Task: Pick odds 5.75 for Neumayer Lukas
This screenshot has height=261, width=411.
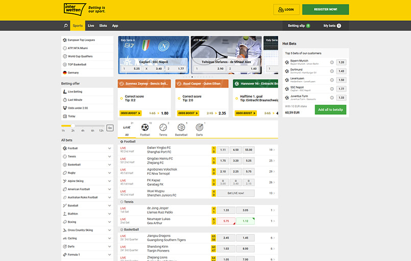Action: [226, 221]
